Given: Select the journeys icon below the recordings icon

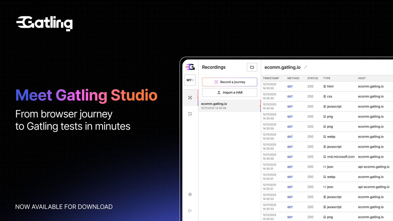Looking at the screenshot, I should coord(190,114).
